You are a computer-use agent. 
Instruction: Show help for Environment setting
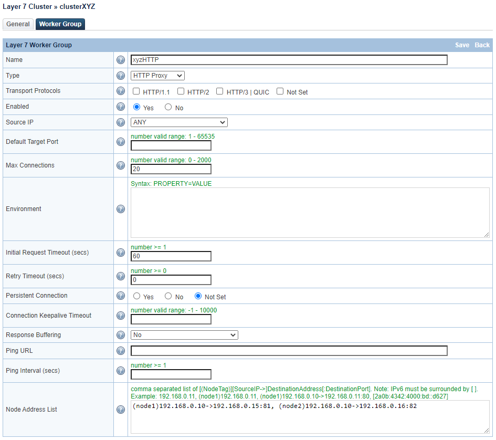[x=121, y=209]
